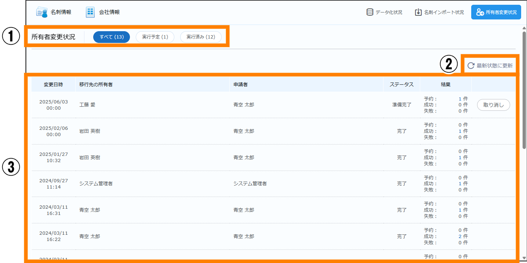This screenshot has height=263, width=527.
Task: Click the 名刺インポート状況 download icon
Action: (418, 12)
